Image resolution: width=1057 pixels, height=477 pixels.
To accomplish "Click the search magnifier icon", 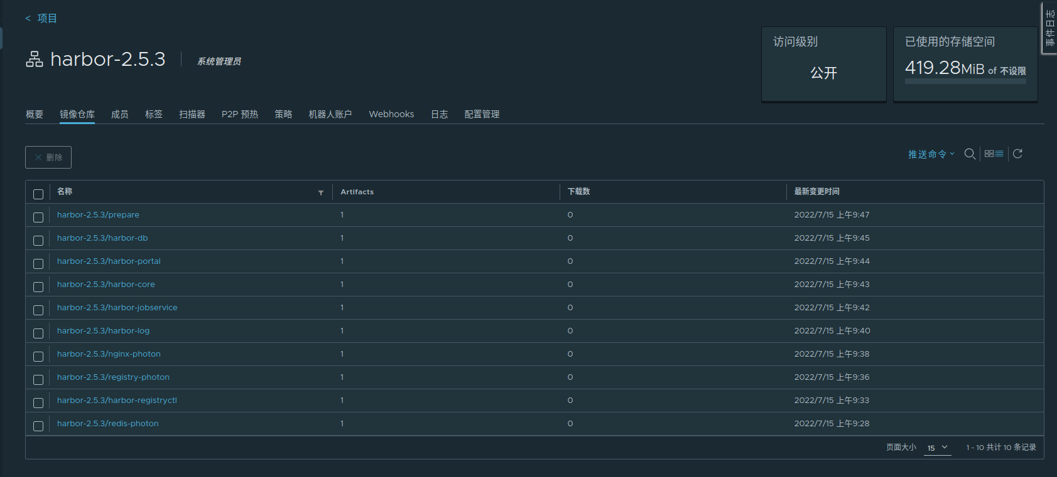I will [970, 154].
